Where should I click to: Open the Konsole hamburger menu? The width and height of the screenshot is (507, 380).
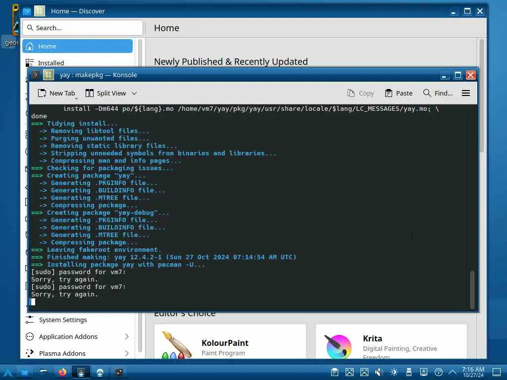pos(465,93)
